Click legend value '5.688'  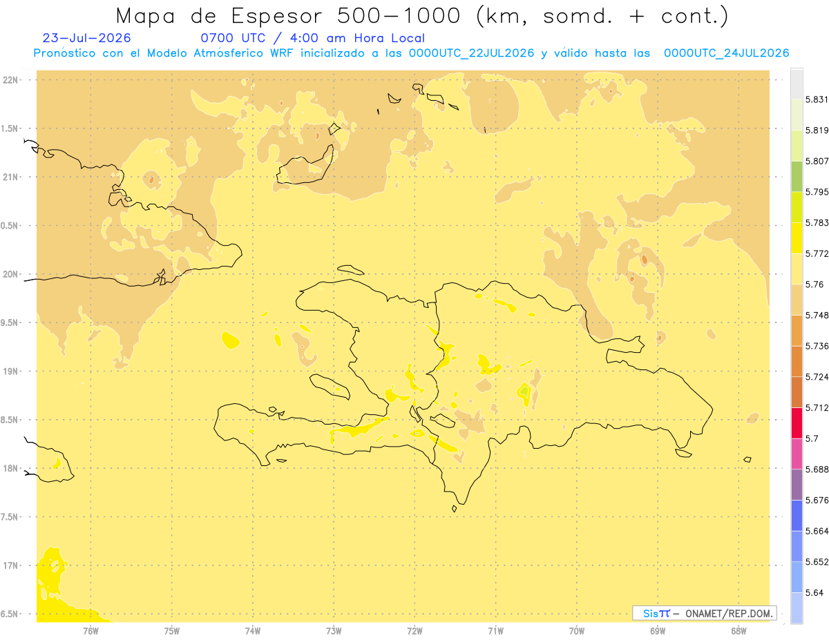[x=817, y=469]
